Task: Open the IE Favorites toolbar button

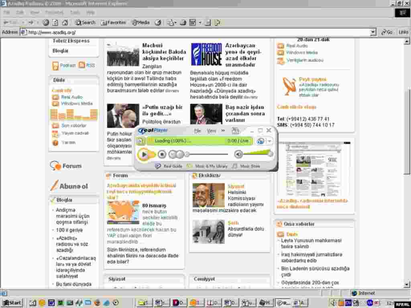Action: pyautogui.click(x=113, y=22)
